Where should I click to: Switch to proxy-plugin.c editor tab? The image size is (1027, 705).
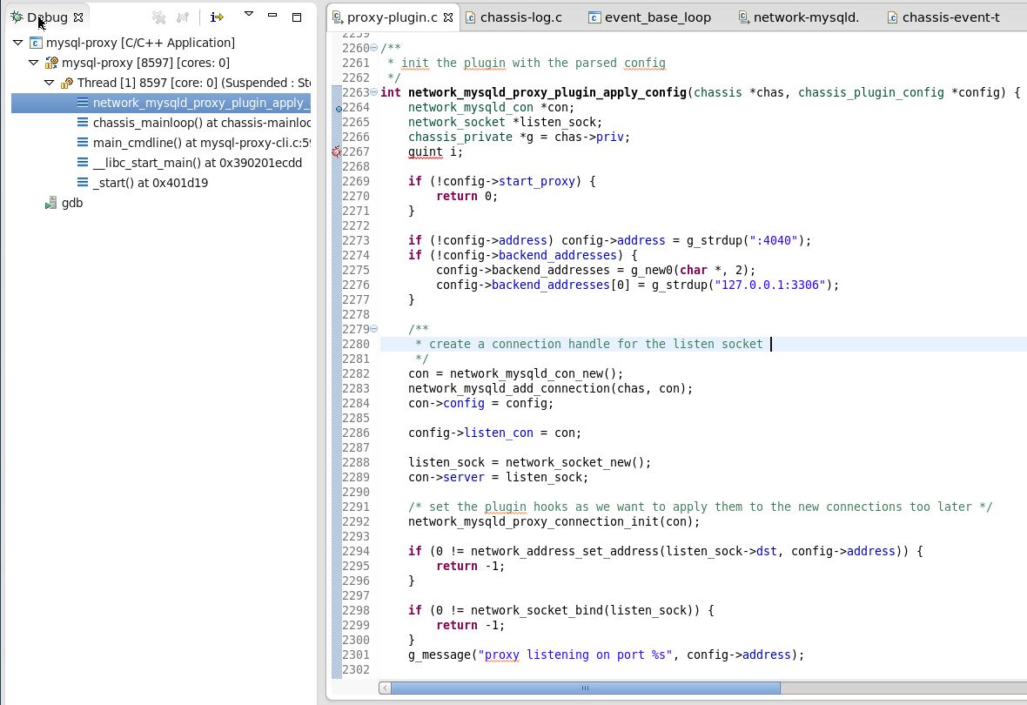tap(392, 17)
